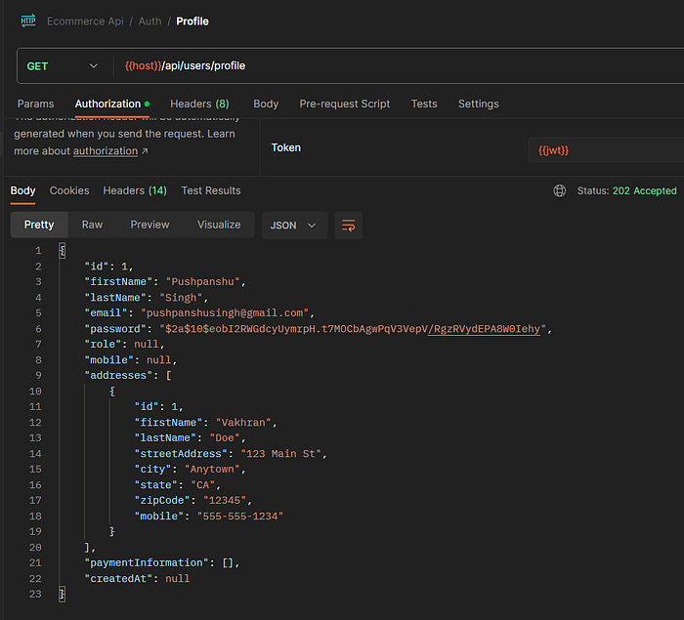Open the JSON format dropdown
The image size is (684, 620).
pos(293,226)
